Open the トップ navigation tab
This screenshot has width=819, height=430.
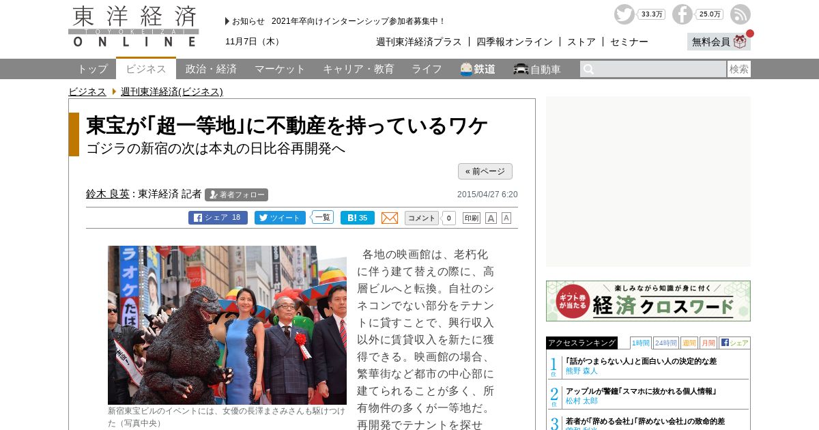coord(92,69)
